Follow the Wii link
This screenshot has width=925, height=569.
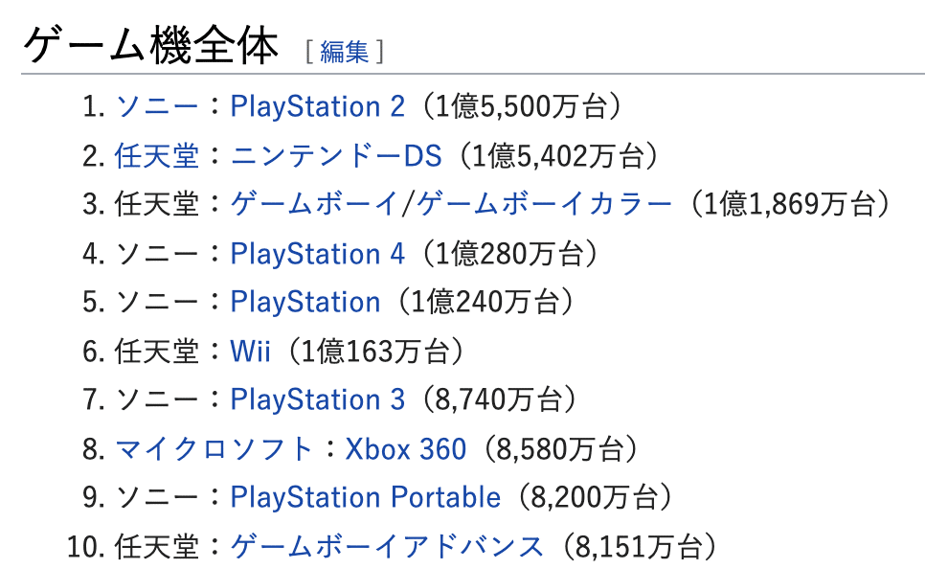pos(250,352)
